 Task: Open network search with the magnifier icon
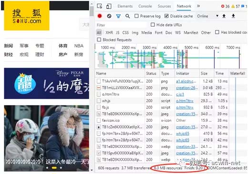point(127,16)
